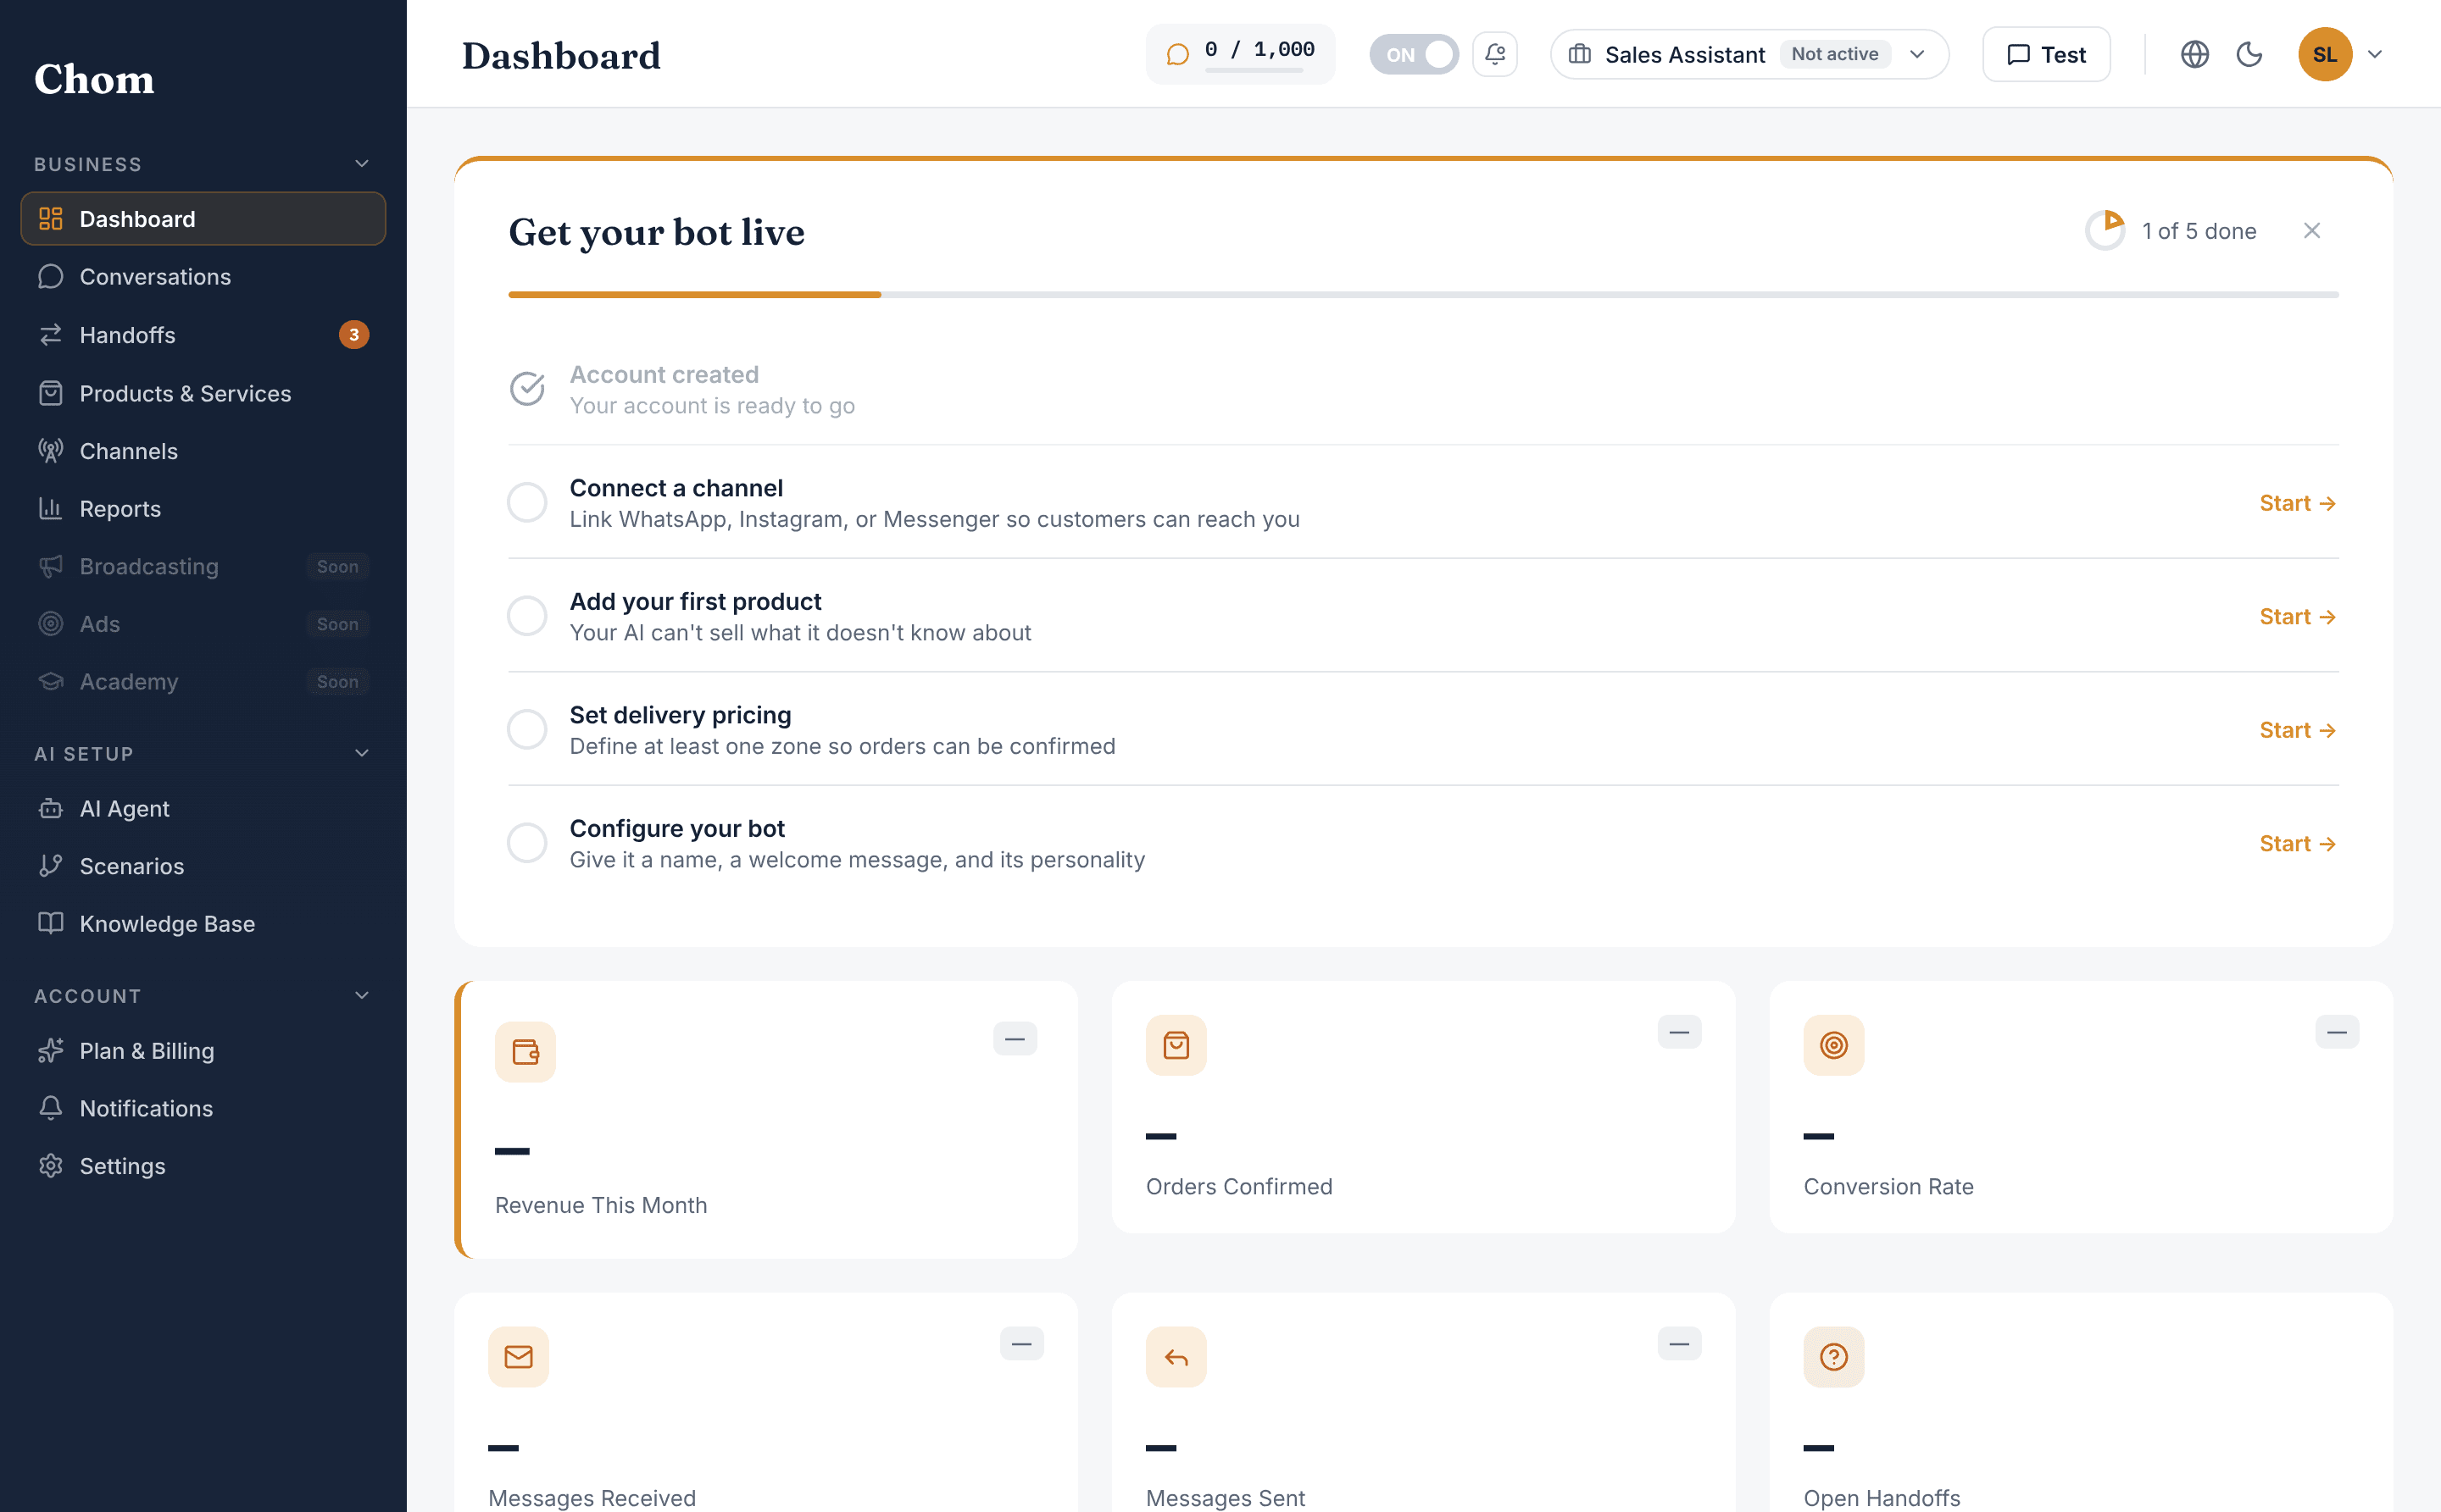Click the message quota usage bar
The image size is (2441, 1512).
pyautogui.click(x=1254, y=70)
